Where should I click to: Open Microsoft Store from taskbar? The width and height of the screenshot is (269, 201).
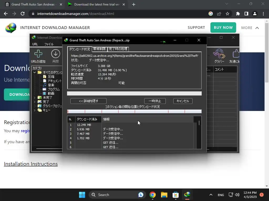[175, 195]
